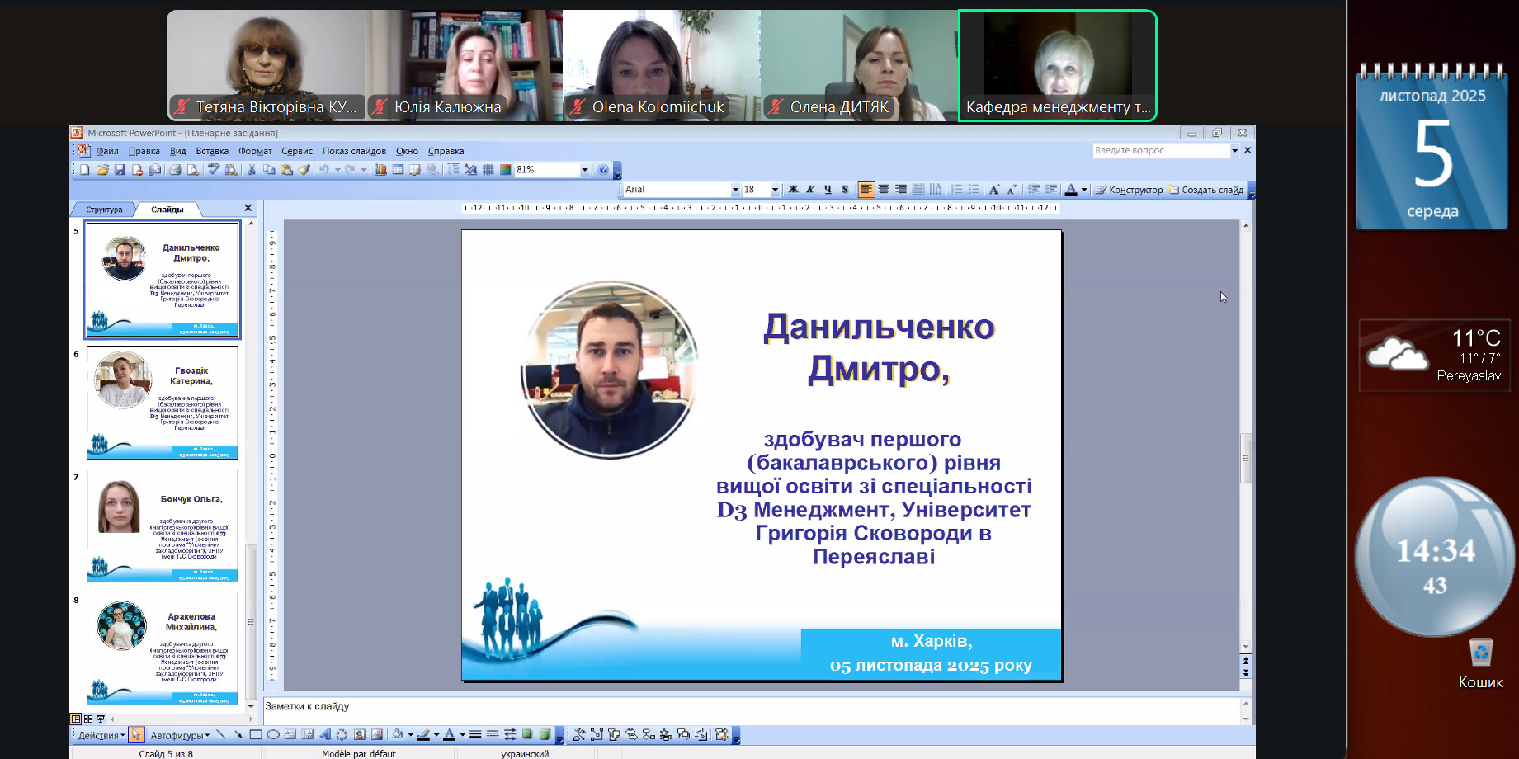Image resolution: width=1519 pixels, height=759 pixels.
Task: Open the zoom 81% dropdown
Action: point(584,170)
